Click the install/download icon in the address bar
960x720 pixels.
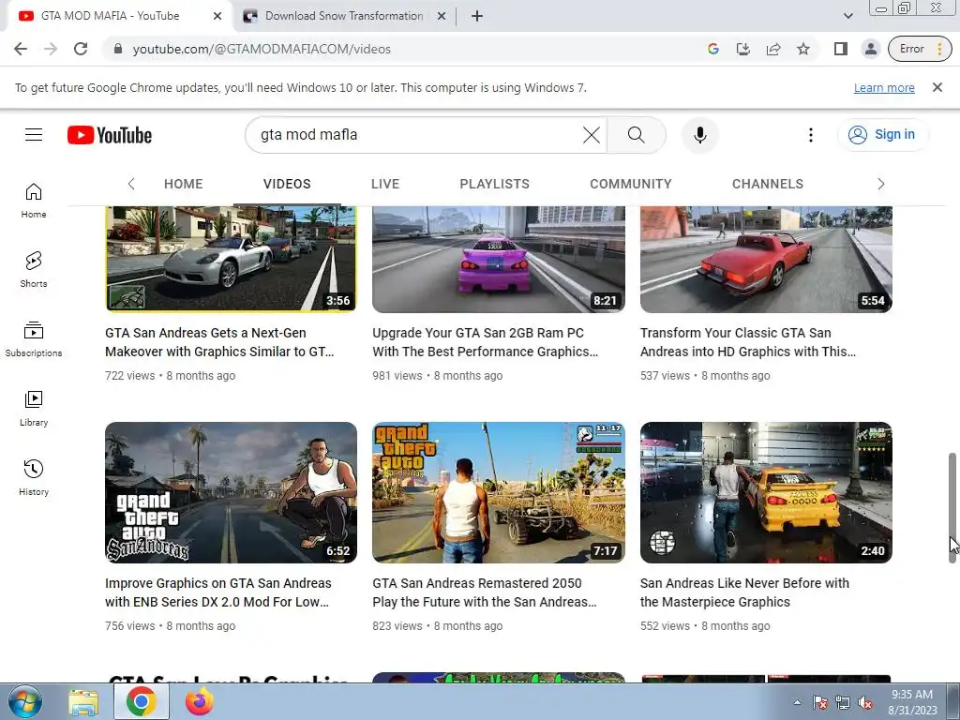point(743,49)
